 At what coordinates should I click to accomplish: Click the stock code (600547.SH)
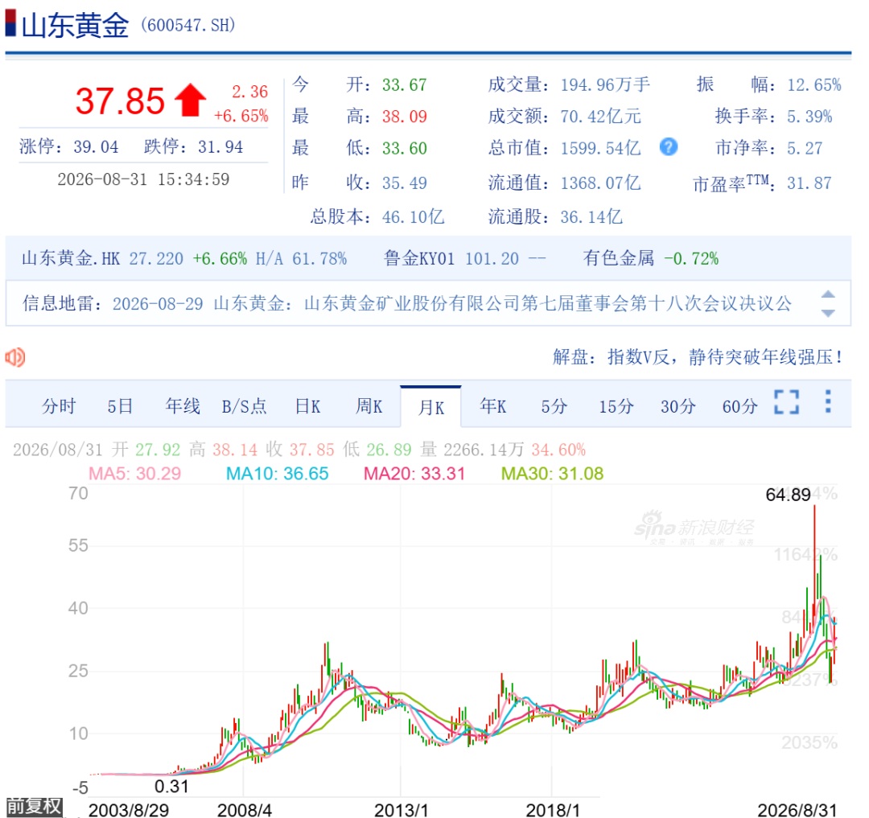pos(187,25)
